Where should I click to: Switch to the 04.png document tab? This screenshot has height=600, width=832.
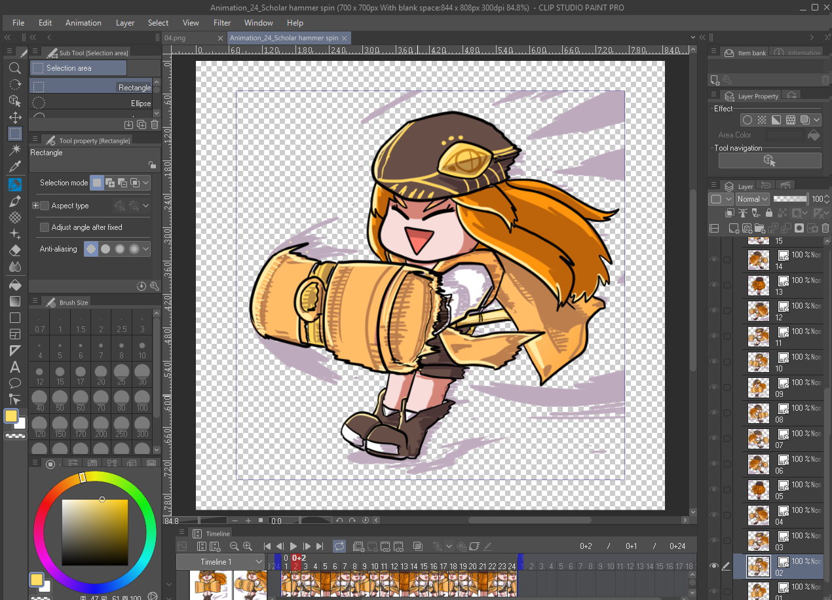click(175, 38)
